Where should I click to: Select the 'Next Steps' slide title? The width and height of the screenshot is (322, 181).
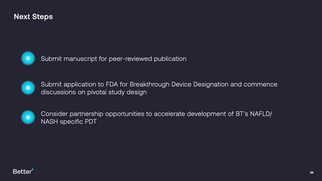[x=33, y=16]
